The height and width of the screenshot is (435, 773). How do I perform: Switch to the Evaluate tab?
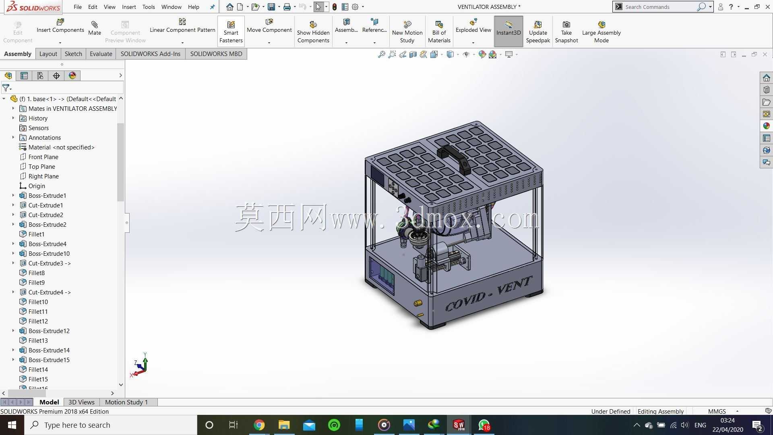(101, 54)
